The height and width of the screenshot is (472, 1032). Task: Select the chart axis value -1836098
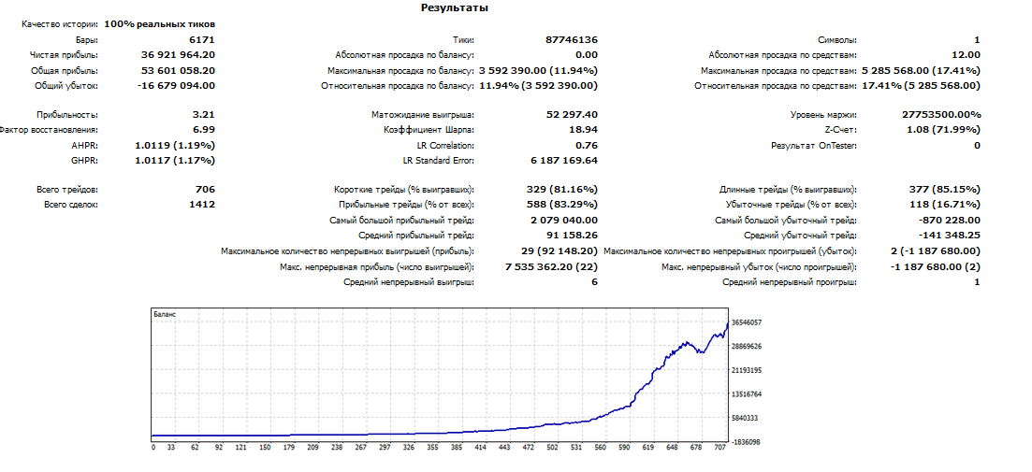[745, 442]
